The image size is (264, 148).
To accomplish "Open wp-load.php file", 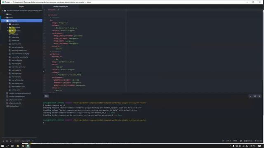I will coord(16,70).
